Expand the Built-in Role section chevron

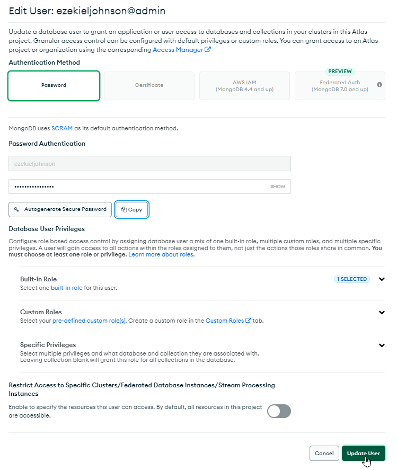coord(382,279)
